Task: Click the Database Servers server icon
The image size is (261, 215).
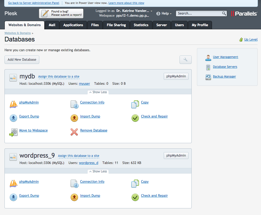Action: click(x=208, y=67)
